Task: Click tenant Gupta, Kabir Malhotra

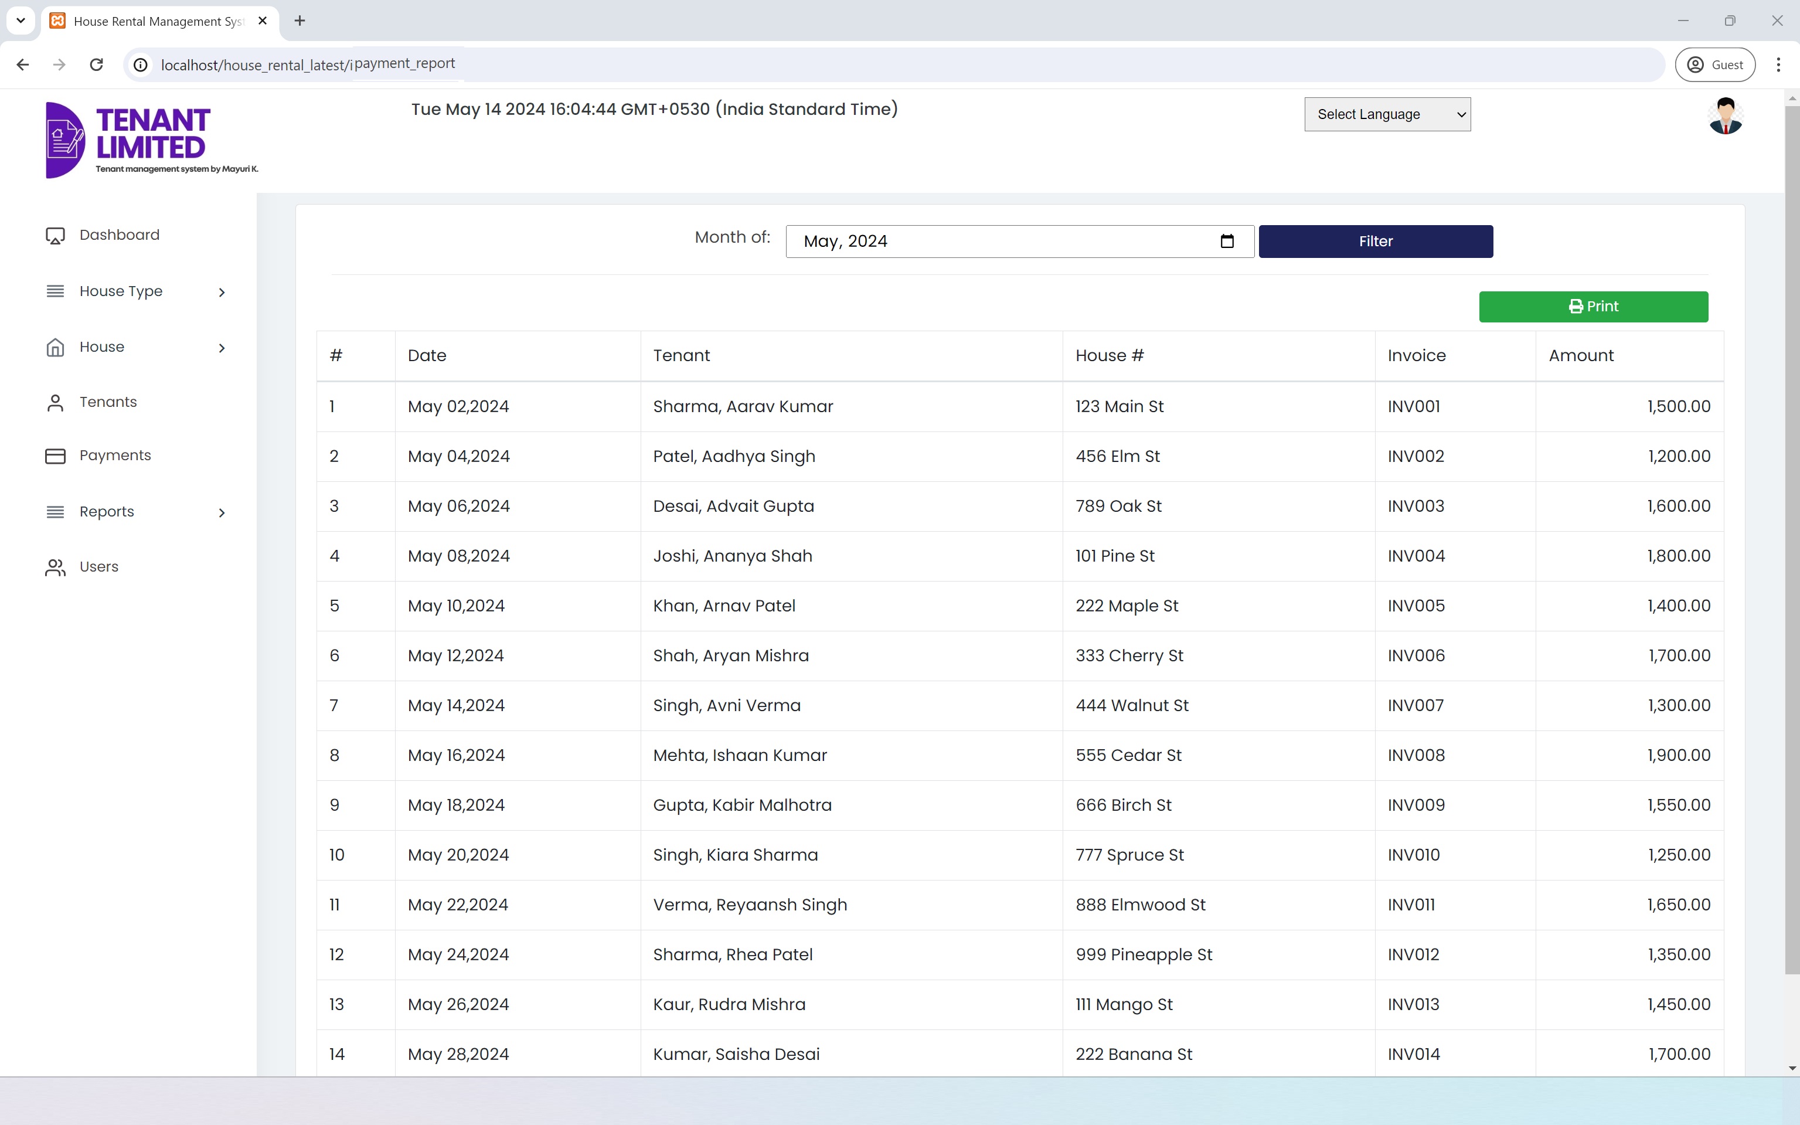Action: pos(742,806)
